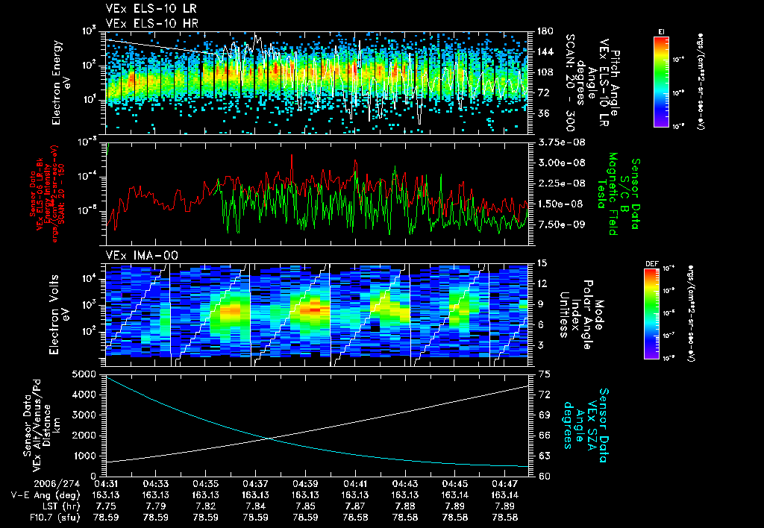Click the 2000 km altitude tick
The width and height of the screenshot is (764, 528).
(x=83, y=436)
